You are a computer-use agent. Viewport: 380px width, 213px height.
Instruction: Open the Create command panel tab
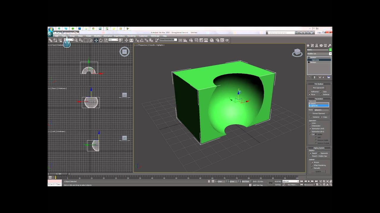pos(308,46)
